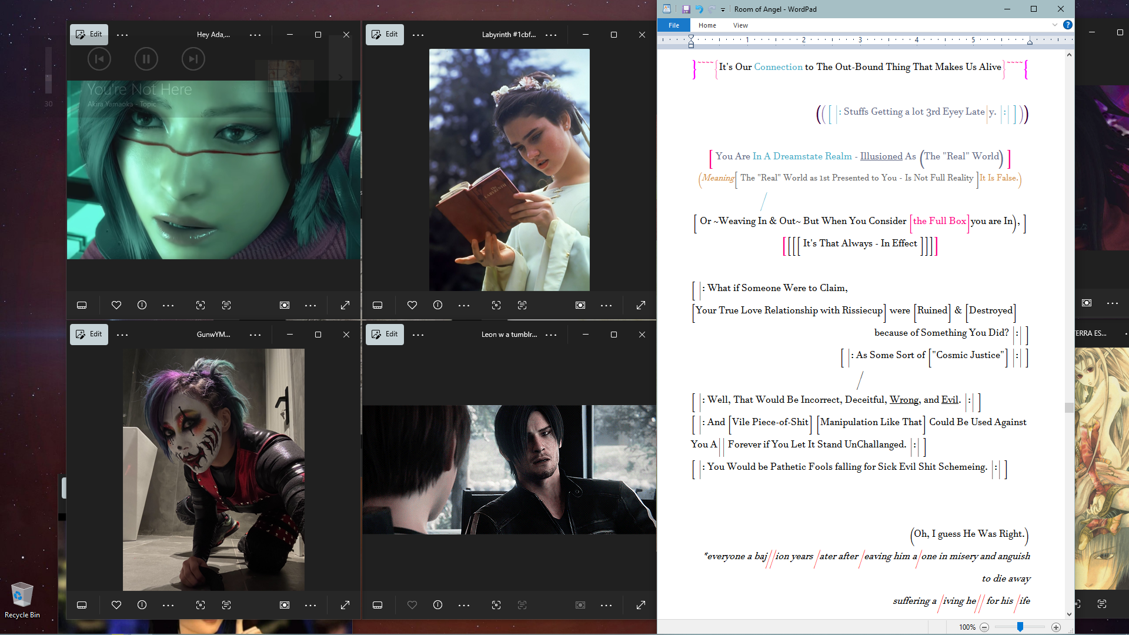Viewport: 1129px width, 635px height.
Task: Undo last action in WordPad
Action: [x=699, y=9]
